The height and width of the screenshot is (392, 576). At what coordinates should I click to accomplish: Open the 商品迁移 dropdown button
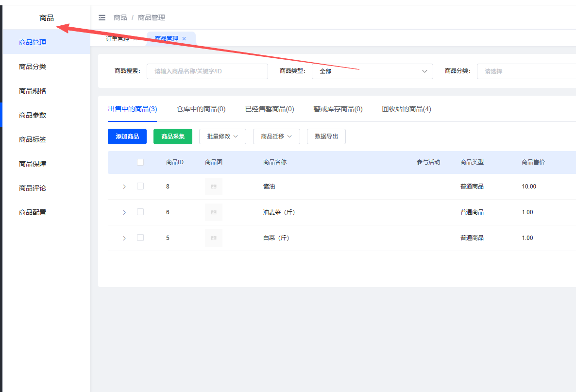276,136
